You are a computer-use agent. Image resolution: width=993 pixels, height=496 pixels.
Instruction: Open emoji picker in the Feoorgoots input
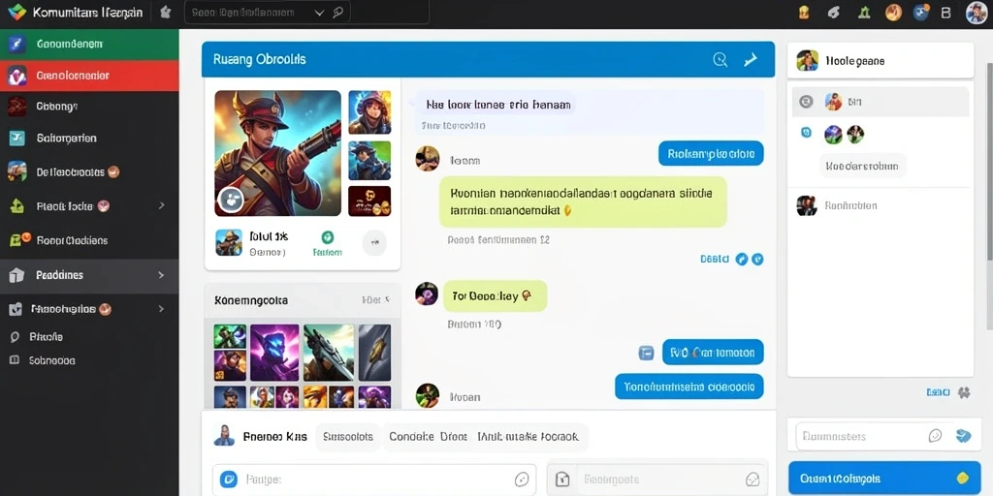pyautogui.click(x=753, y=479)
